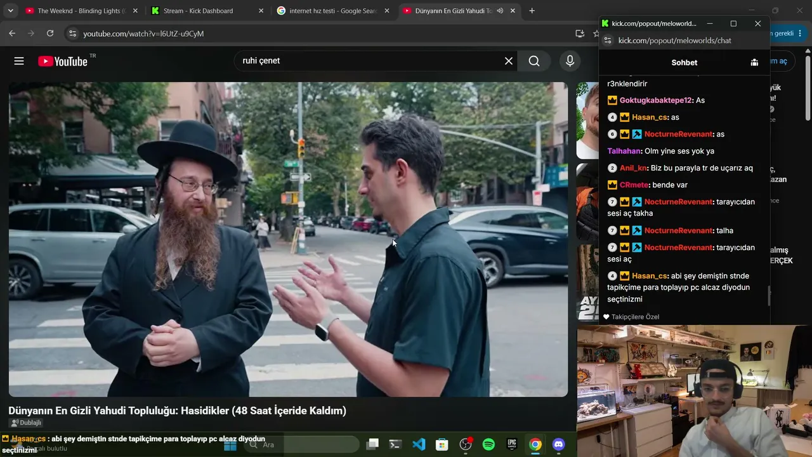Open the YouTube guide hamburger menu
This screenshot has width=812, height=457.
[x=19, y=61]
